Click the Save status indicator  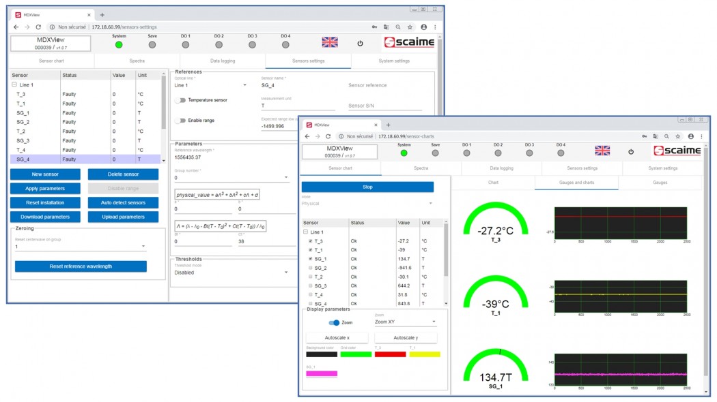coord(151,44)
